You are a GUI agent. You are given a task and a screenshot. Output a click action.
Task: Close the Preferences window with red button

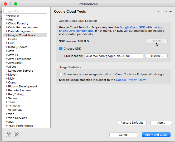tap(5, 4)
